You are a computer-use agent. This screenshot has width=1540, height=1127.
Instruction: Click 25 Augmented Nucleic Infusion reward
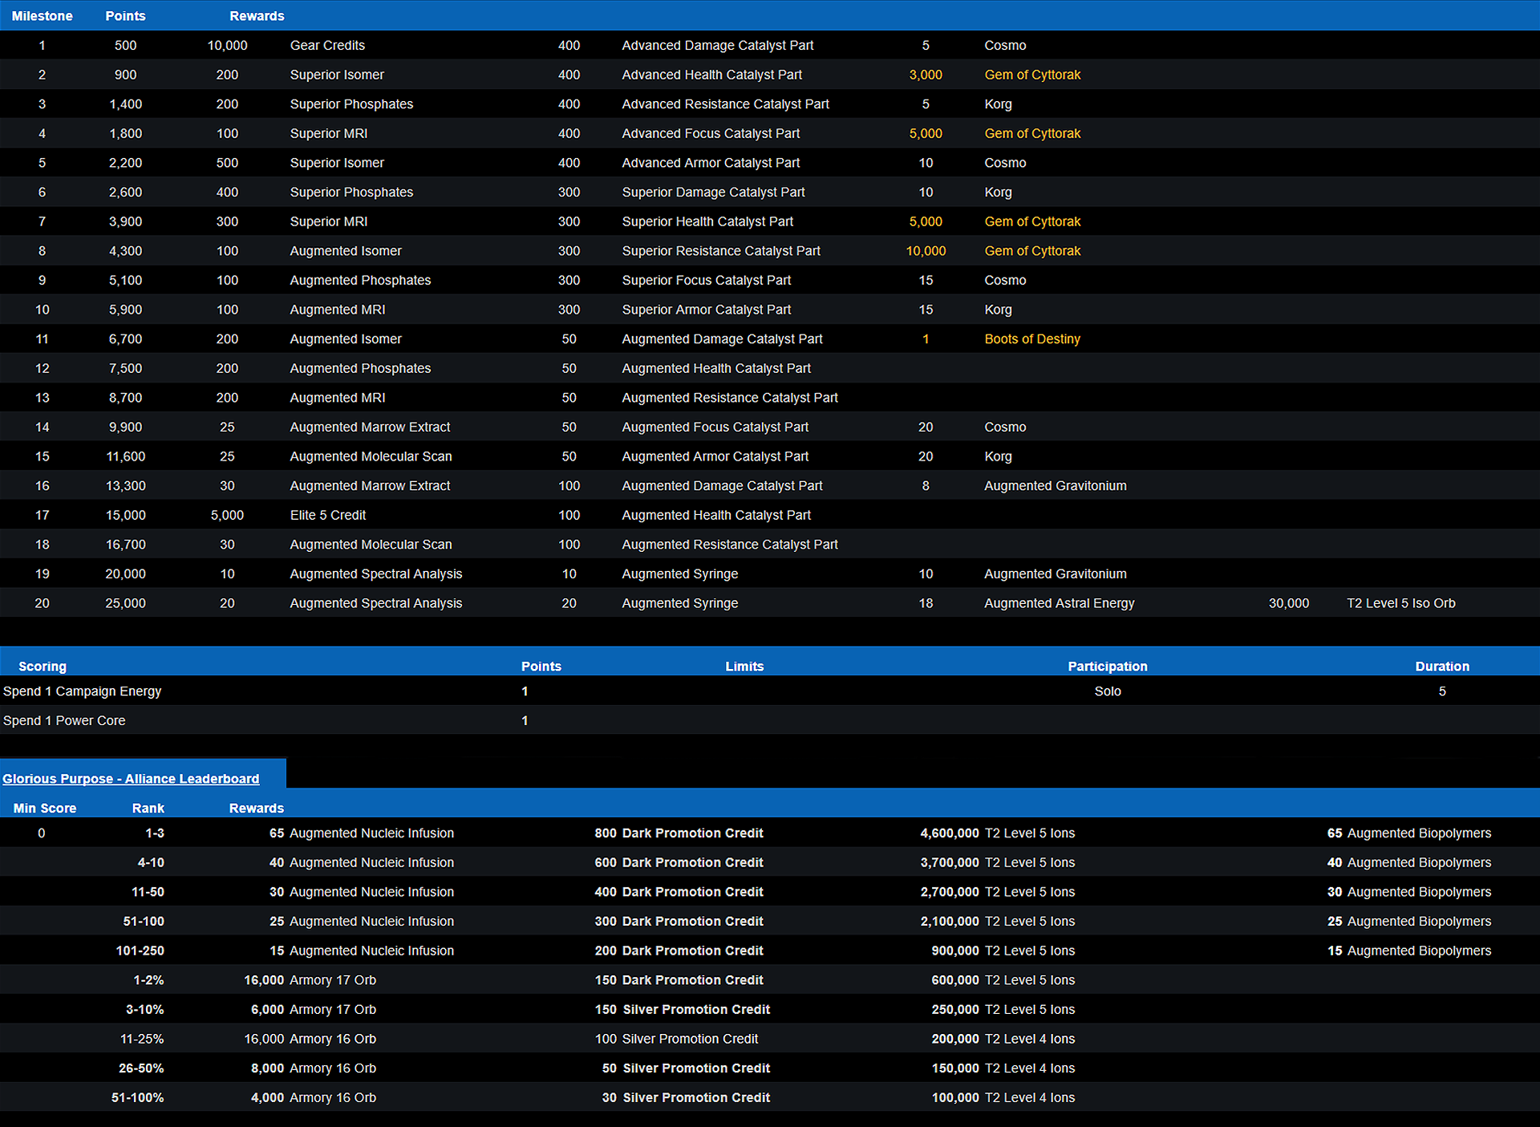(361, 922)
